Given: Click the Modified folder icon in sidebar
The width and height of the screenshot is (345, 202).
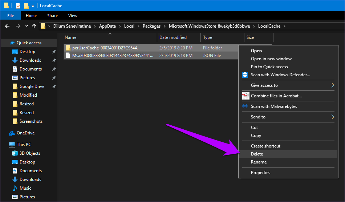Looking at the screenshot, I should (15, 95).
